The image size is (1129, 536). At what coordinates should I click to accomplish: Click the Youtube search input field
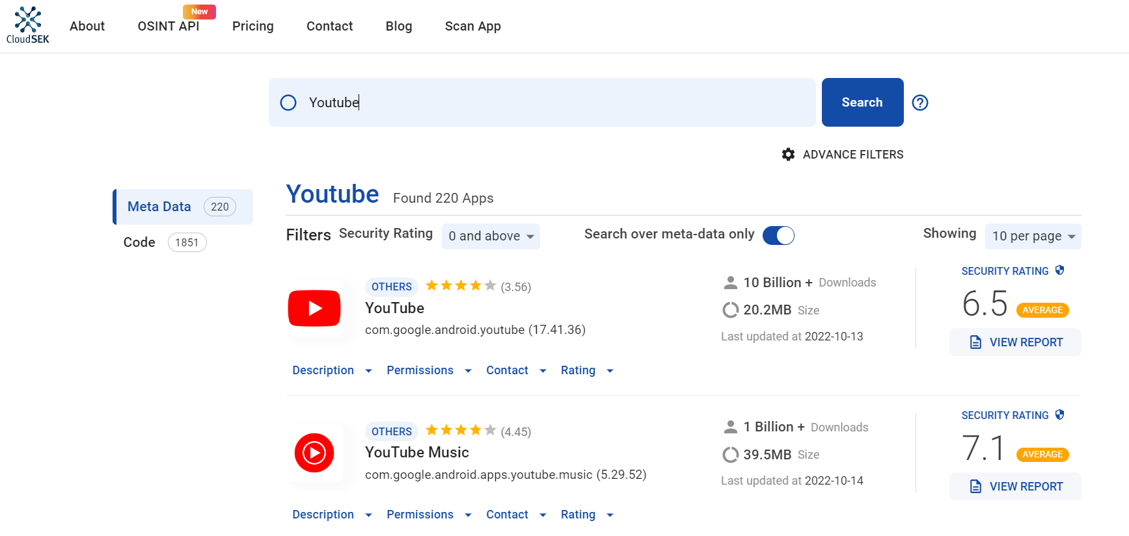coord(542,103)
